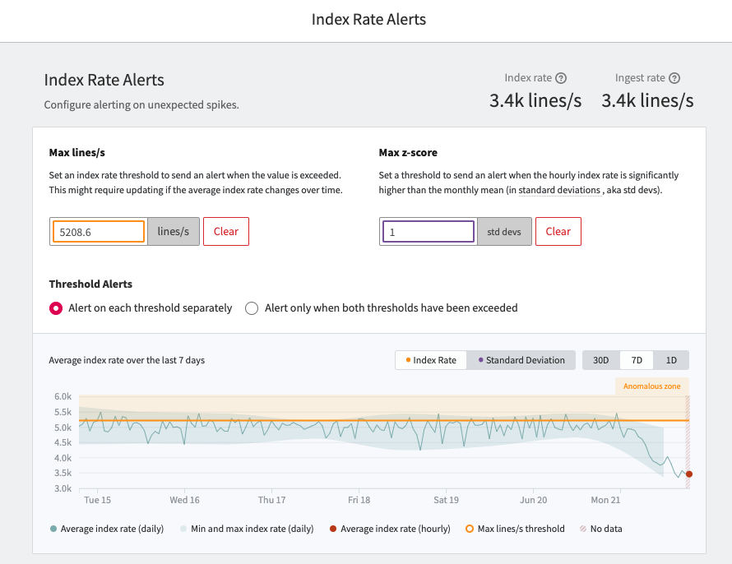
Task: Click the 6.0k y-axis value
Action: (63, 396)
